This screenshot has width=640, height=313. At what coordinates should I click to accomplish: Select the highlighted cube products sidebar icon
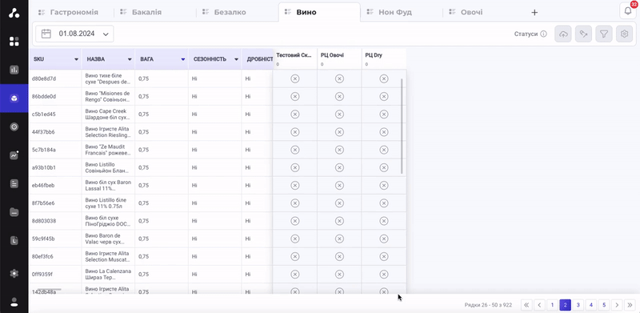point(14,98)
